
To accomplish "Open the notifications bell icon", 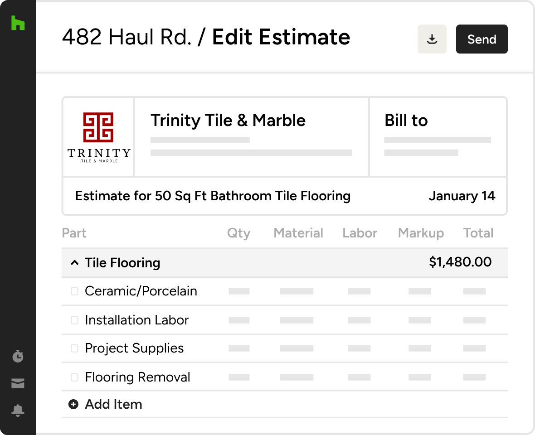I will tap(18, 411).
